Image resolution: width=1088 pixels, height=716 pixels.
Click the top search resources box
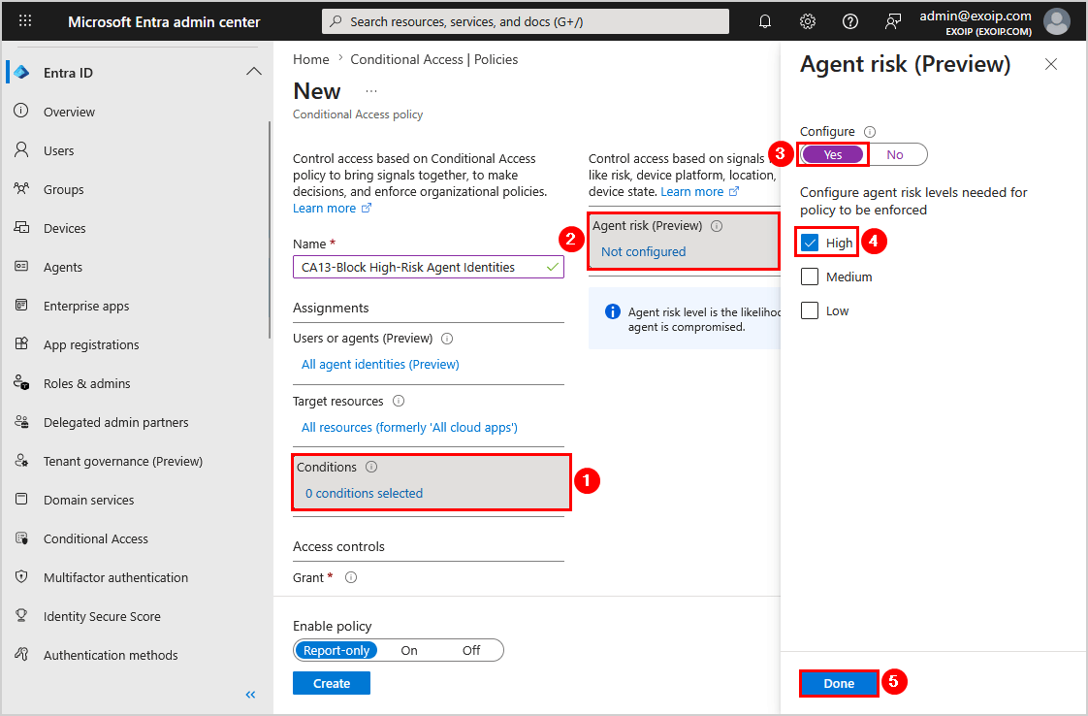[x=526, y=21]
